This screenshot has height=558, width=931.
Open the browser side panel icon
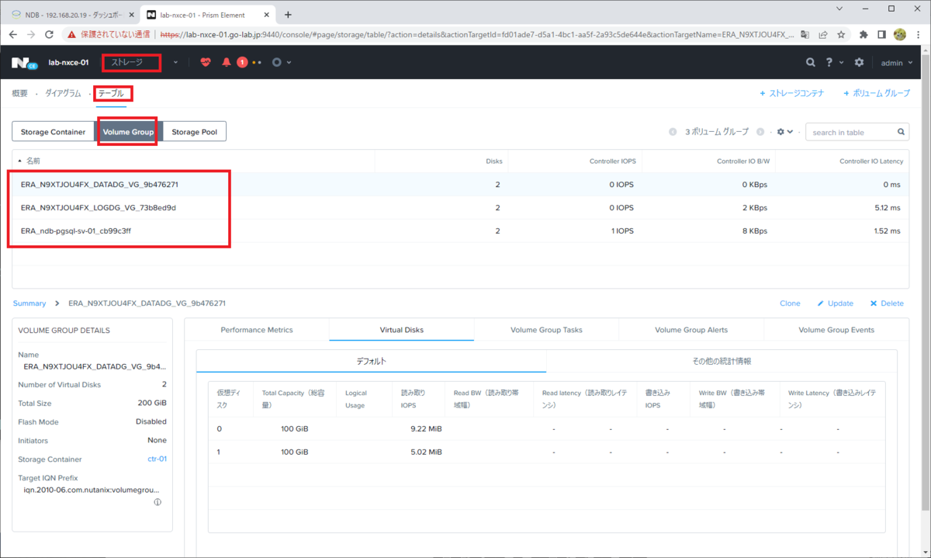click(881, 34)
